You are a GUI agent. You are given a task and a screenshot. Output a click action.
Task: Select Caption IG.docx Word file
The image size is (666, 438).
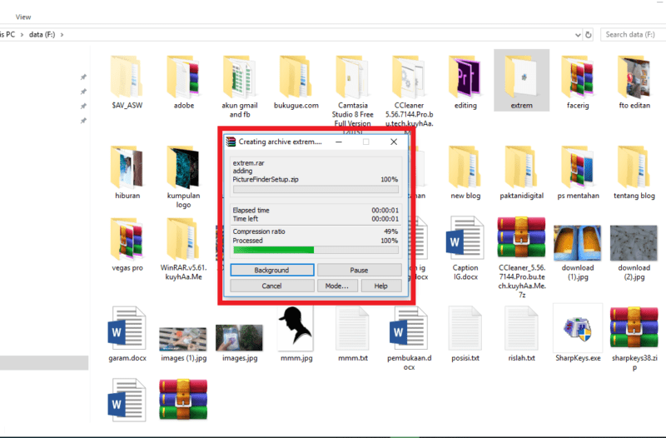(465, 248)
